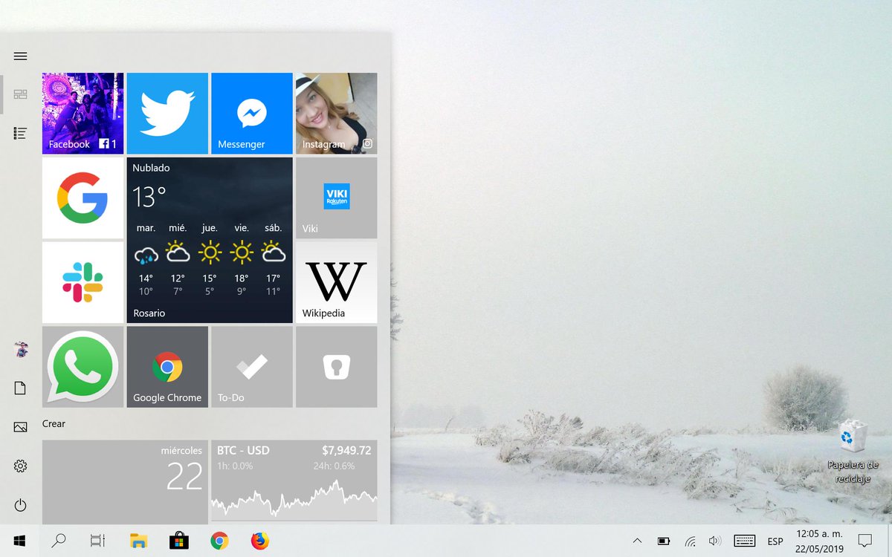Open the Facebook tile
The height and width of the screenshot is (557, 892).
click(83, 113)
